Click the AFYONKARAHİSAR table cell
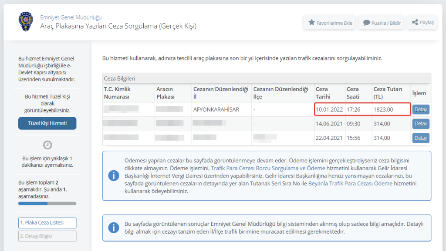The height and width of the screenshot is (251, 446). click(x=216, y=109)
